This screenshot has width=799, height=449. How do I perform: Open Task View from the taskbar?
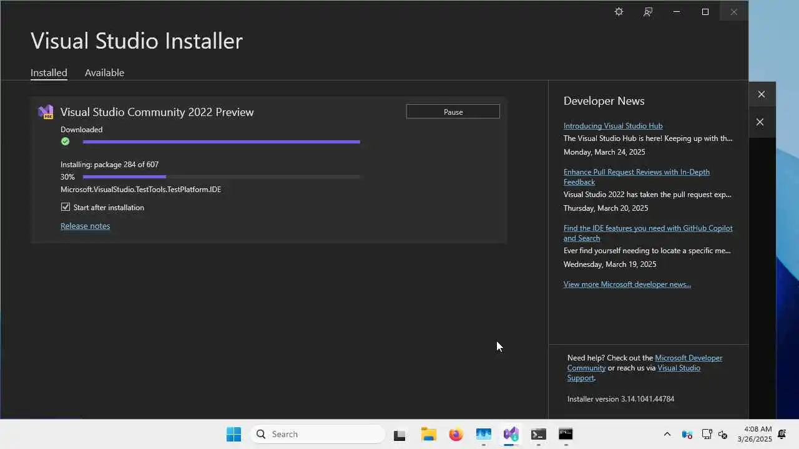[399, 435]
